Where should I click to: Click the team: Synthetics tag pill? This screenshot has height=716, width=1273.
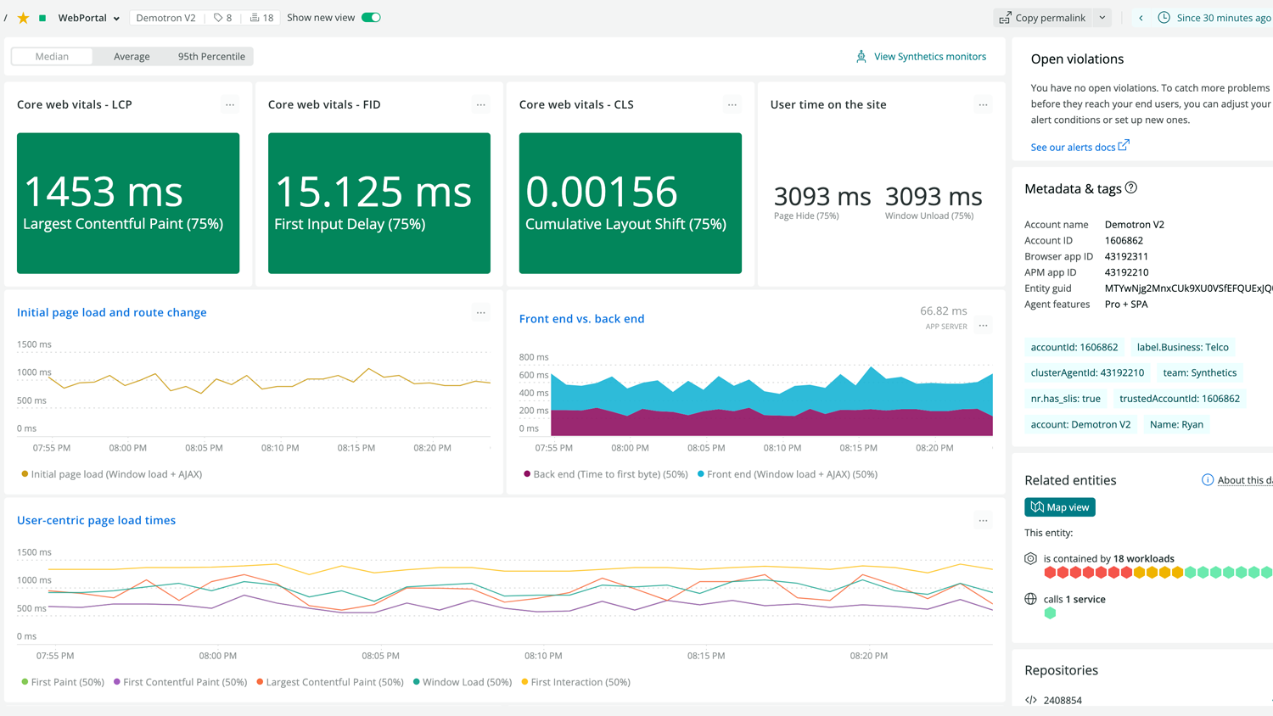[x=1198, y=372]
